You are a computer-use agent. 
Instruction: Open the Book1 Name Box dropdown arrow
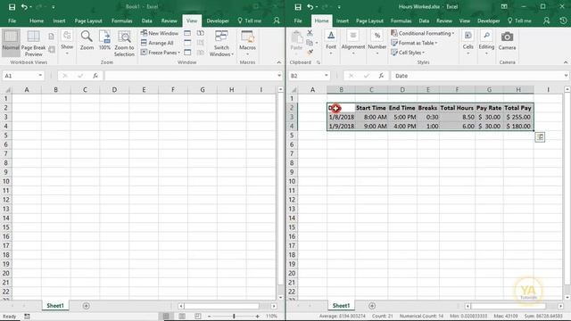(40, 76)
